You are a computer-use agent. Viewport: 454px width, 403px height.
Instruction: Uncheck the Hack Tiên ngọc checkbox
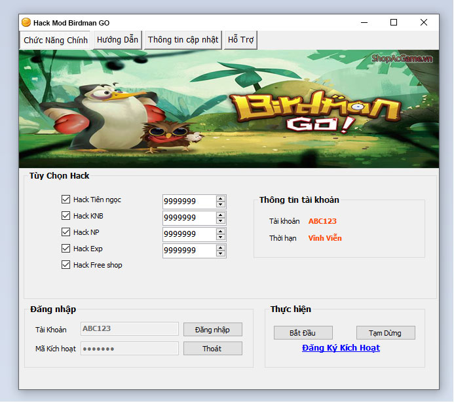pos(66,199)
